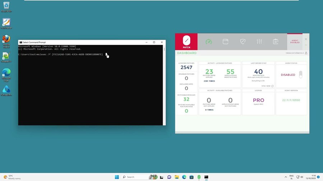The width and height of the screenshot is (323, 181).
Task: Open the Dashboard gauge tab in 0patch
Action: [209, 41]
